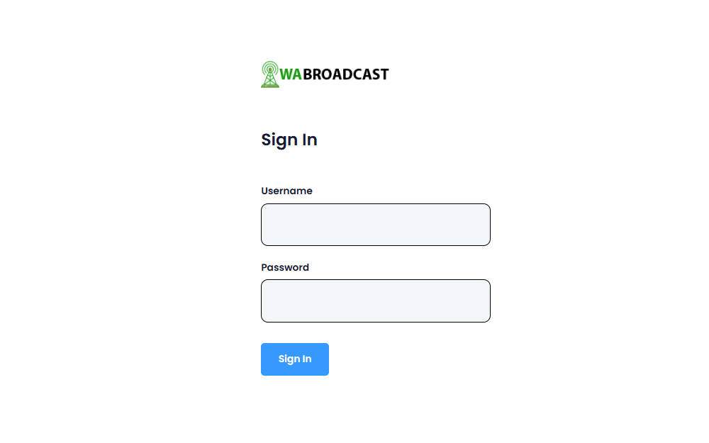Click the green radio tower logo icon
Viewport: 709px width, 443px height.
270,74
